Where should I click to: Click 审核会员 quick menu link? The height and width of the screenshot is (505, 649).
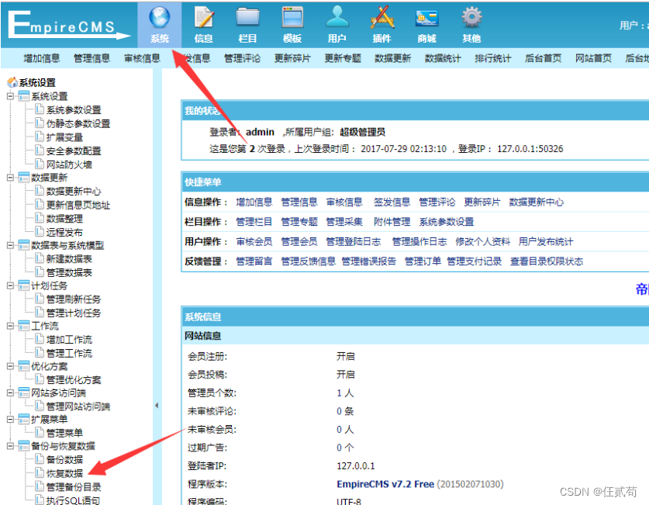(254, 242)
